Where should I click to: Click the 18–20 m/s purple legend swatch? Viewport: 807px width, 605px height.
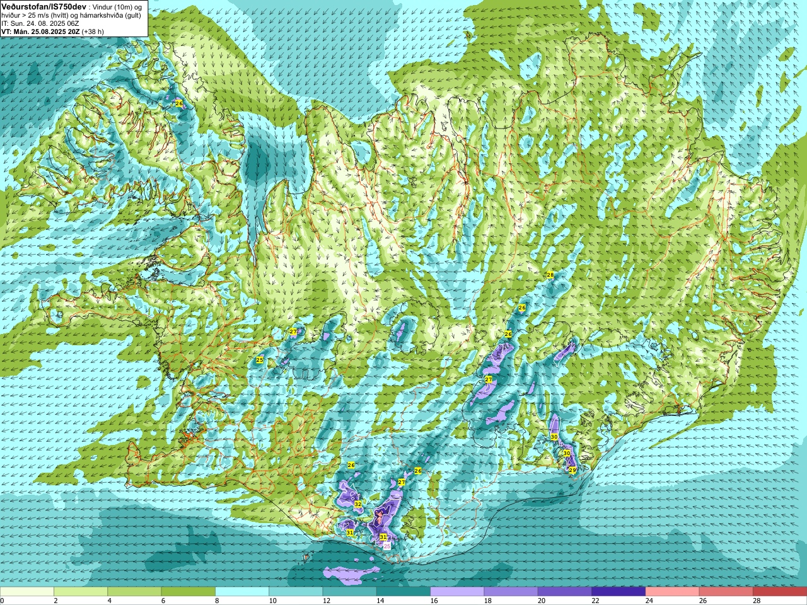511,592
